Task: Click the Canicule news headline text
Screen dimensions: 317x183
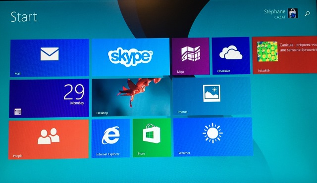Action: point(298,47)
